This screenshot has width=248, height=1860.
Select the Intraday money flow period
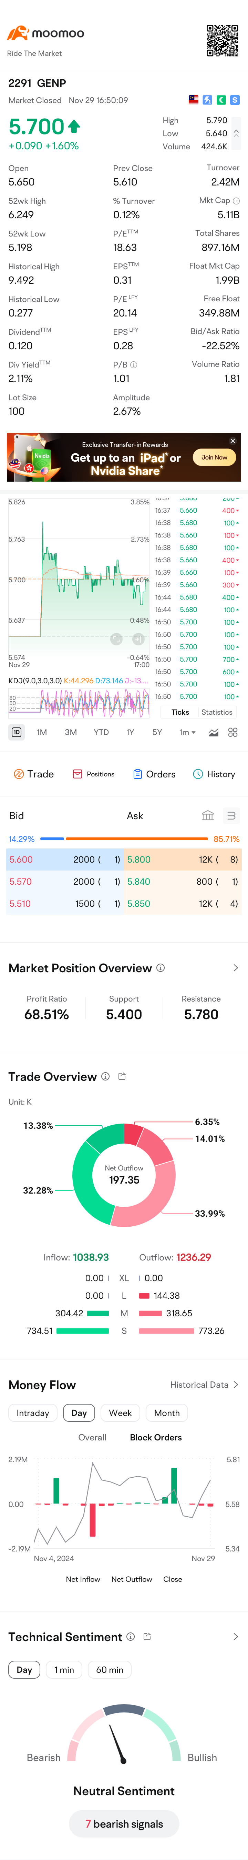click(x=33, y=1413)
